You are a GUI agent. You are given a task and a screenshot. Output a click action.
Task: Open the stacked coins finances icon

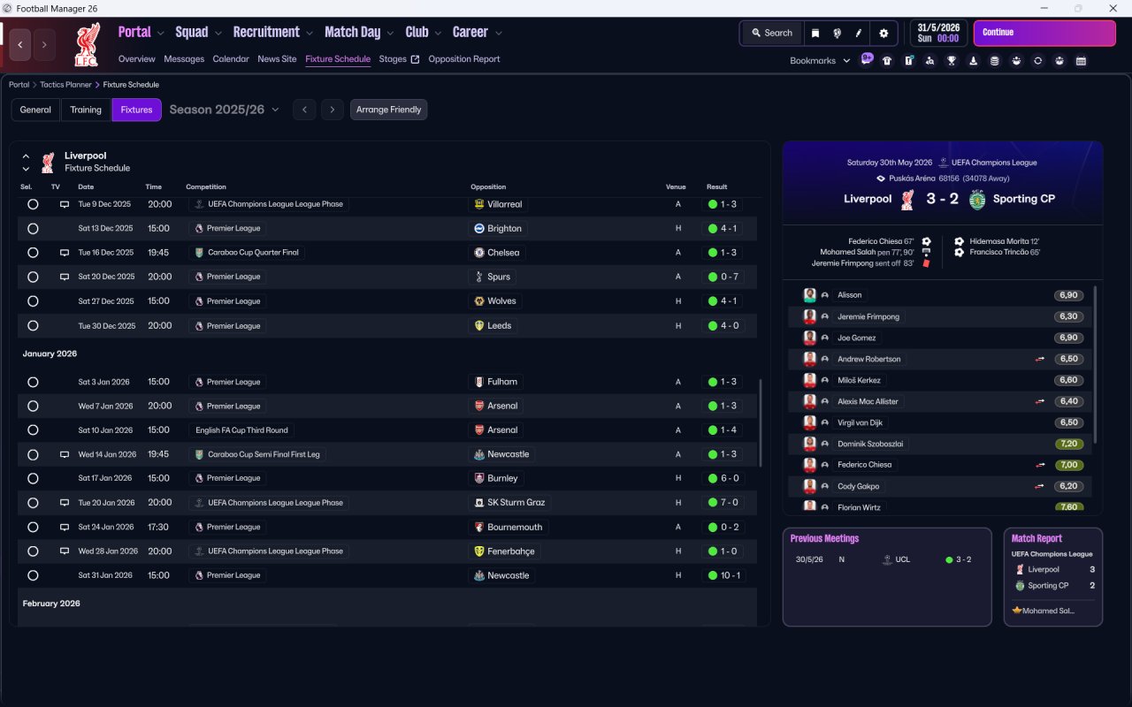[x=995, y=61]
